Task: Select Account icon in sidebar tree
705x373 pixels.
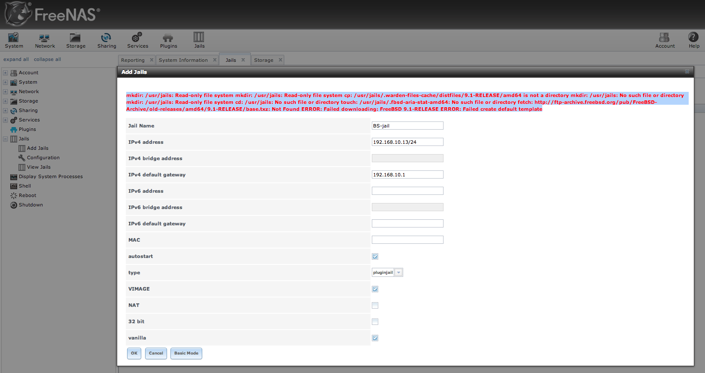Action: point(14,73)
